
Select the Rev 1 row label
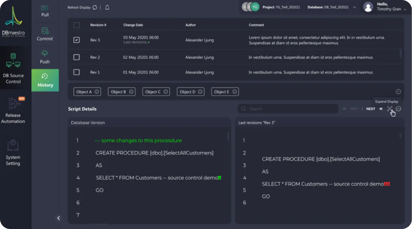(x=95, y=72)
